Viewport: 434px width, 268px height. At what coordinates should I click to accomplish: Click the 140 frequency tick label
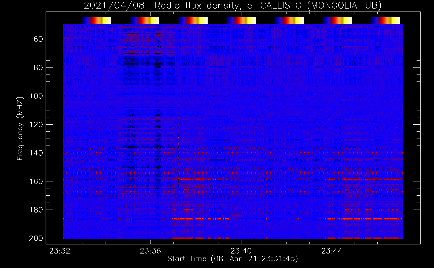tap(36, 153)
